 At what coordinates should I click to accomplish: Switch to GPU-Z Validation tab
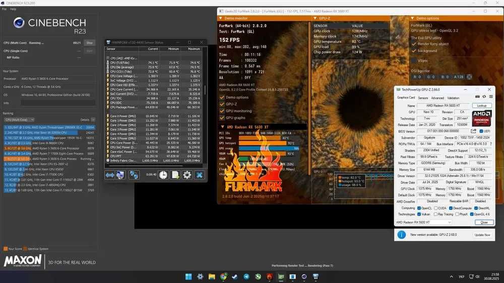(x=453, y=98)
